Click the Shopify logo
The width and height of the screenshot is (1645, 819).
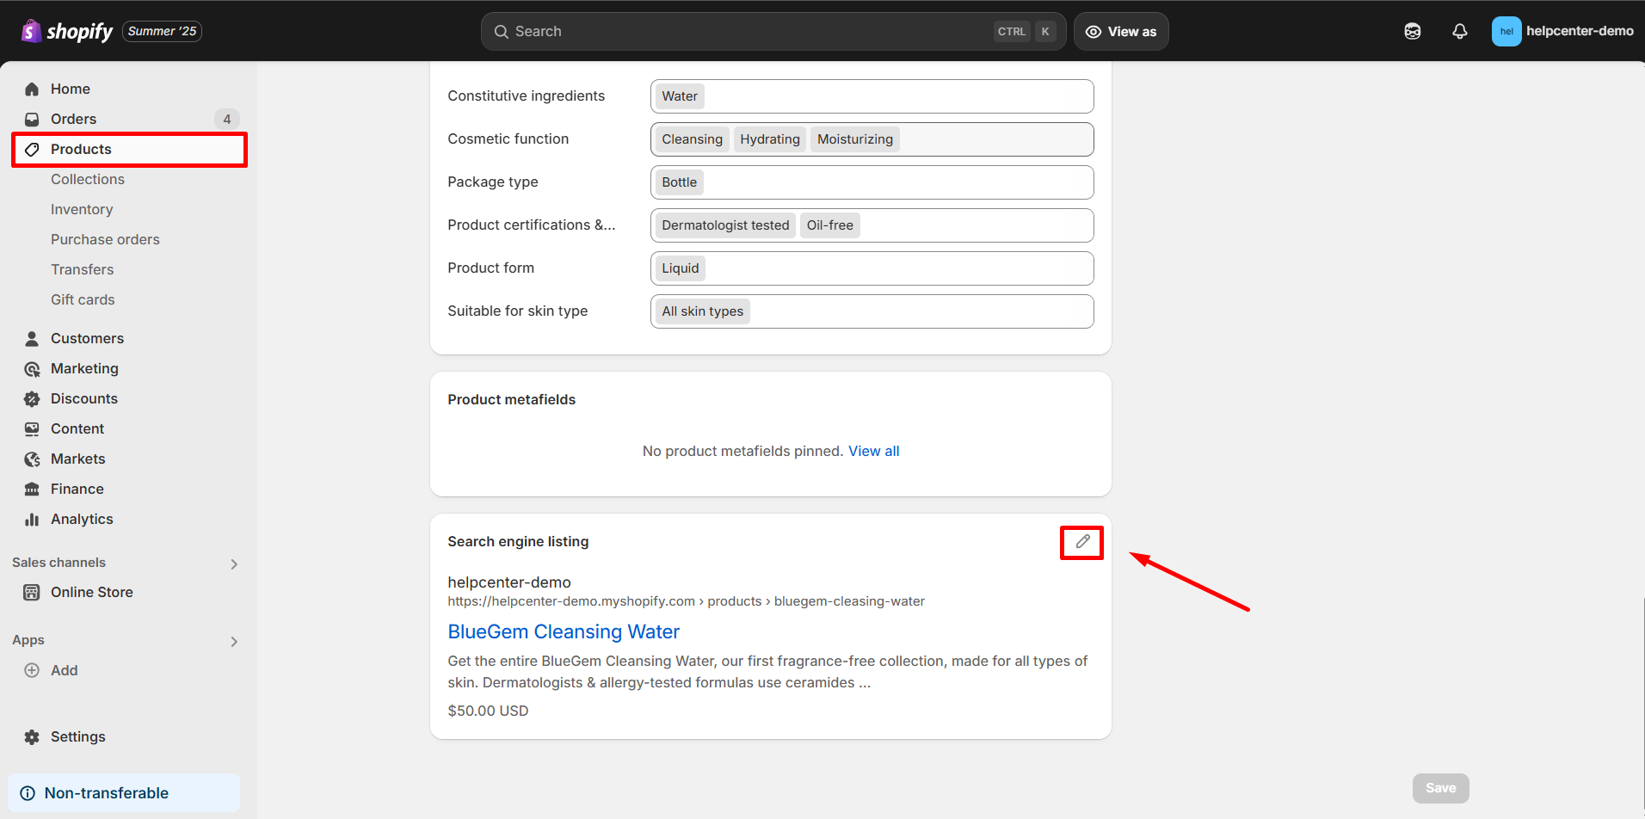(67, 32)
